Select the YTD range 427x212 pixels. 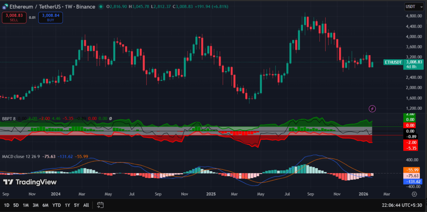[x=57, y=205]
